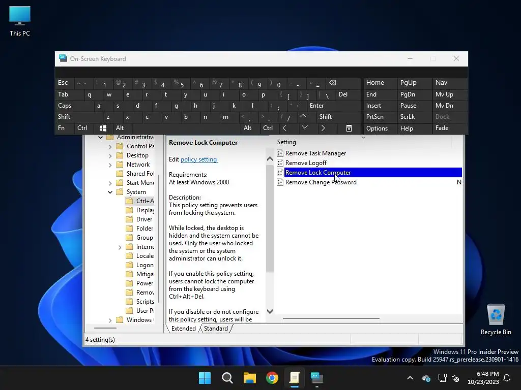The height and width of the screenshot is (390, 521).
Task: Switch to the Extended tab
Action: [183, 329]
